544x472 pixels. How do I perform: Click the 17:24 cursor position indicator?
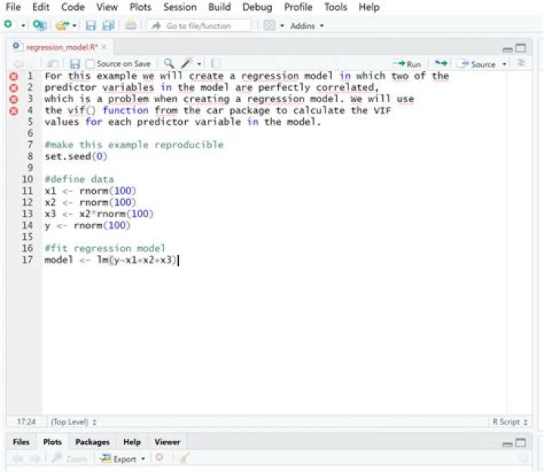click(26, 422)
